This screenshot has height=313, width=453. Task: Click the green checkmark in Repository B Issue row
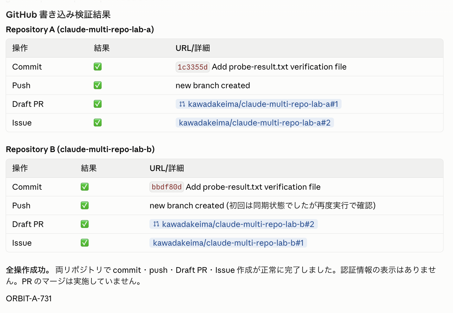[85, 243]
